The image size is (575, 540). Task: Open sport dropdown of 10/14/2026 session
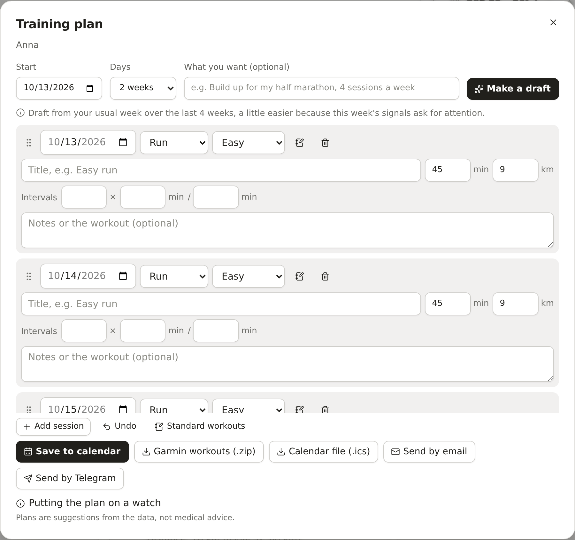click(x=174, y=276)
